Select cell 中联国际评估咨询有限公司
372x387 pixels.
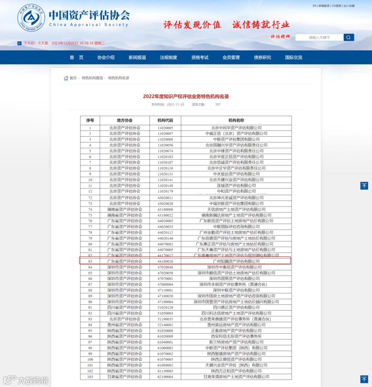click(x=236, y=227)
